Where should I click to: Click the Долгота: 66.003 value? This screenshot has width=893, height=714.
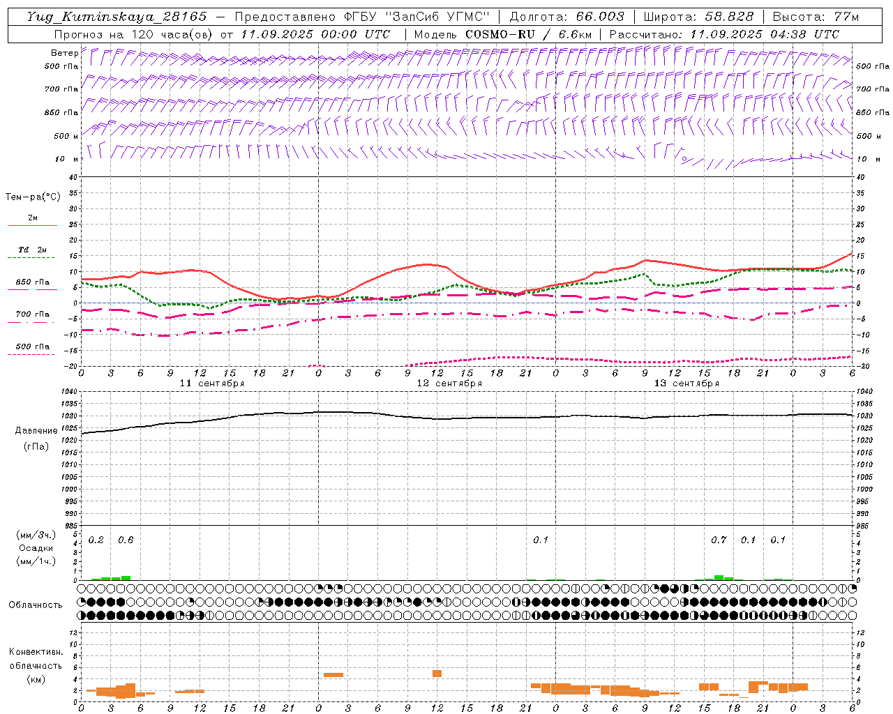(566, 17)
